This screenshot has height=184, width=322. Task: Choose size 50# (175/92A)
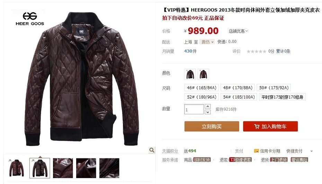coord(274,88)
